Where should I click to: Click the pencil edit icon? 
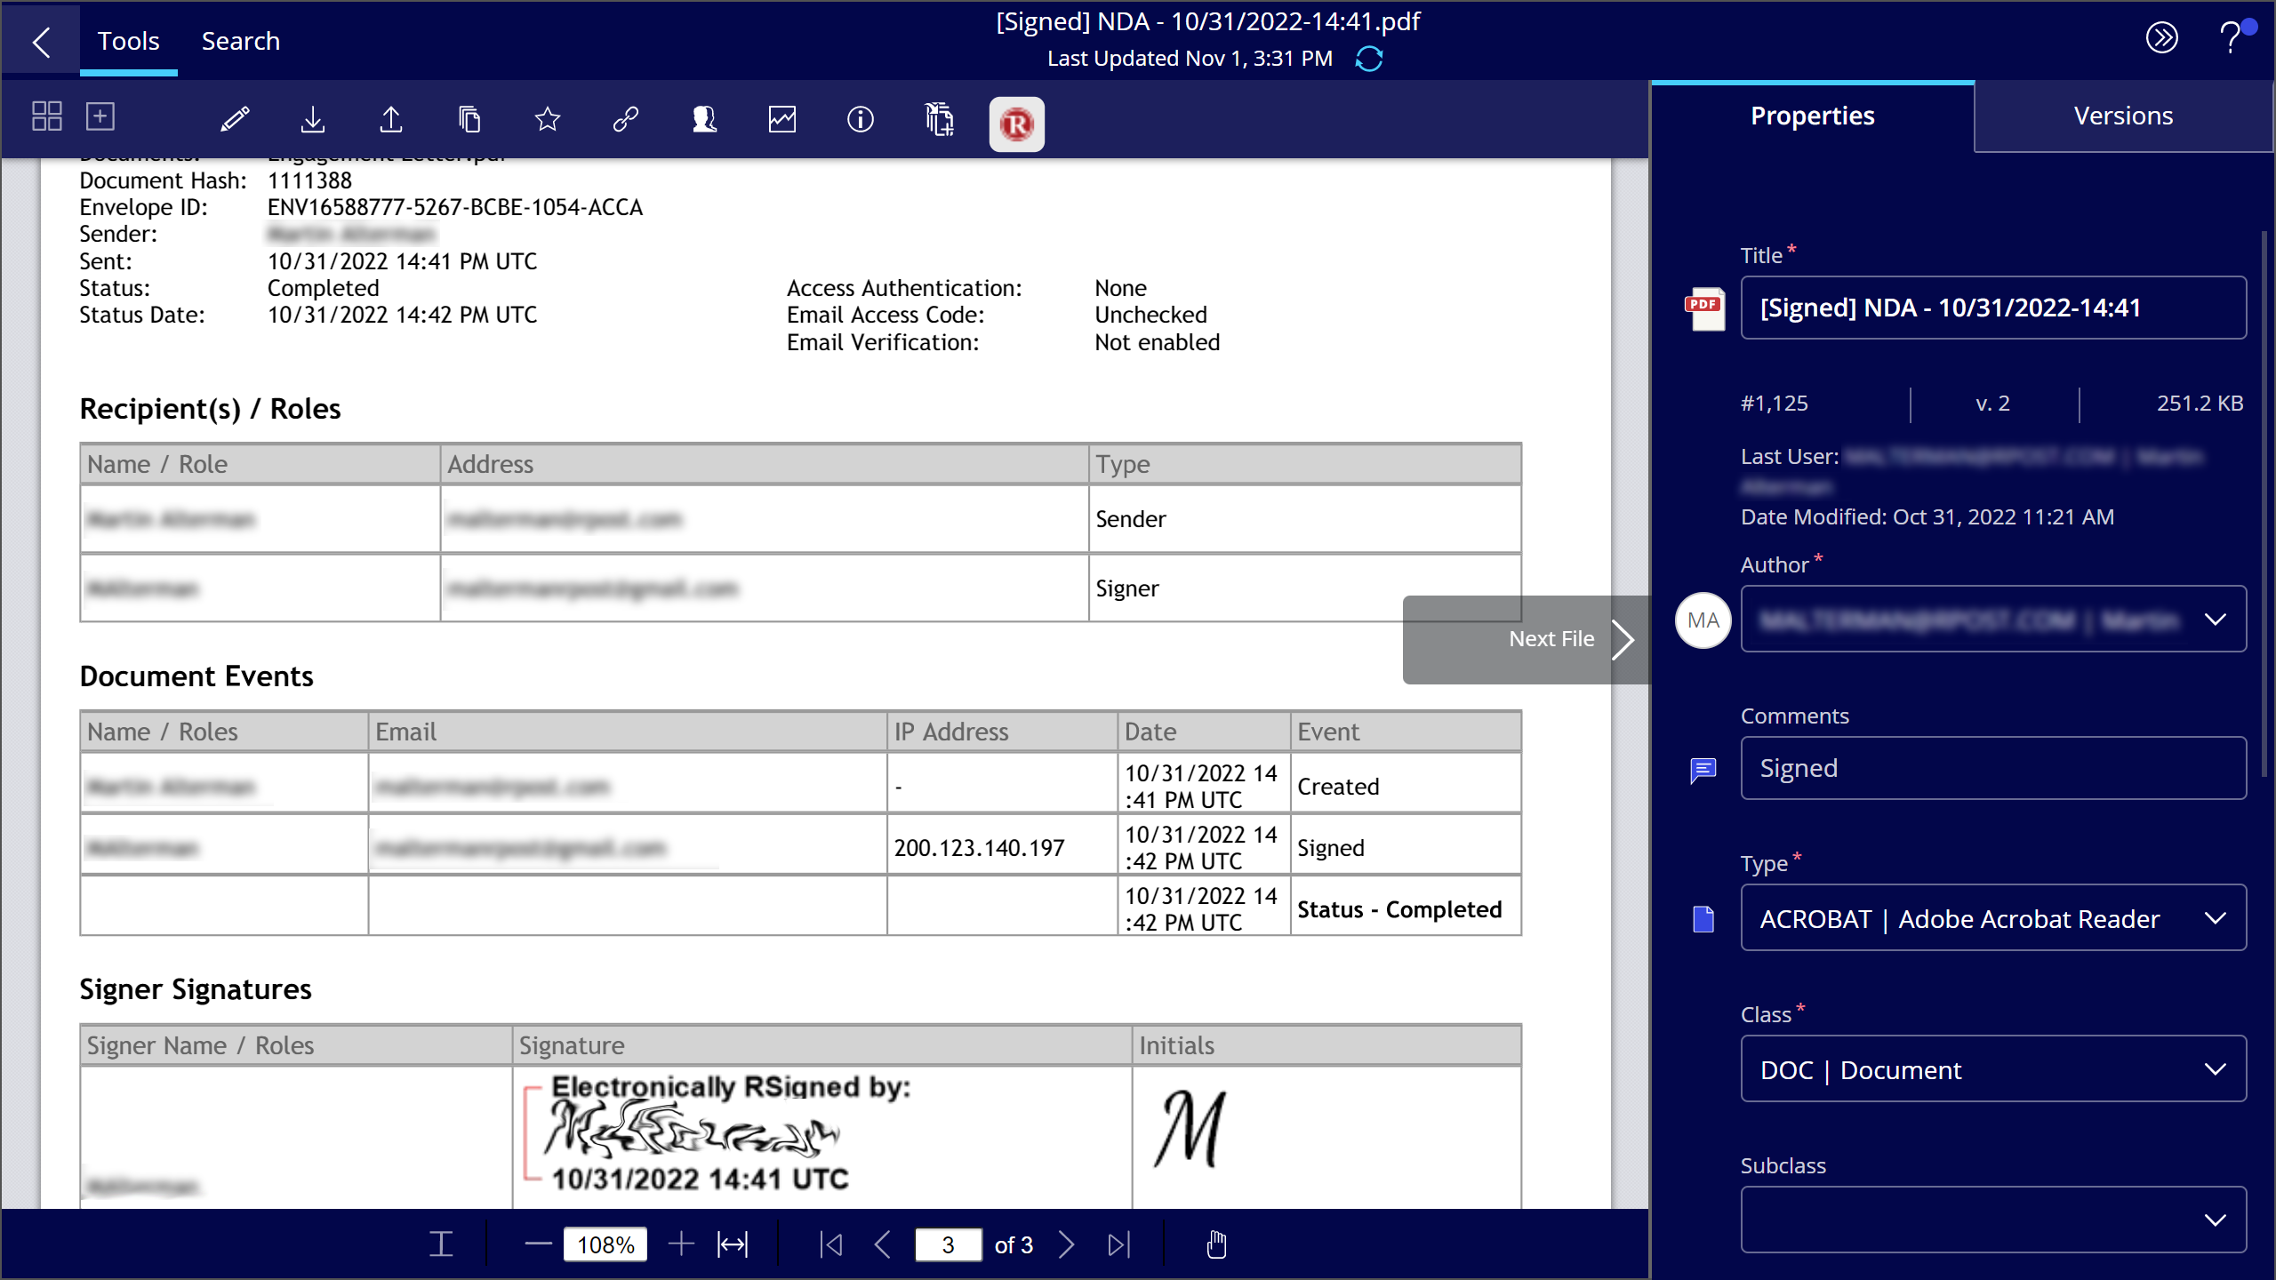[235, 119]
